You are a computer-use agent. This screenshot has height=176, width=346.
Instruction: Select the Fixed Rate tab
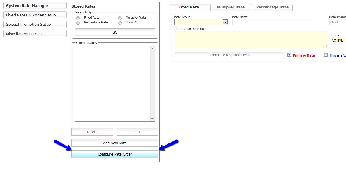tap(189, 7)
